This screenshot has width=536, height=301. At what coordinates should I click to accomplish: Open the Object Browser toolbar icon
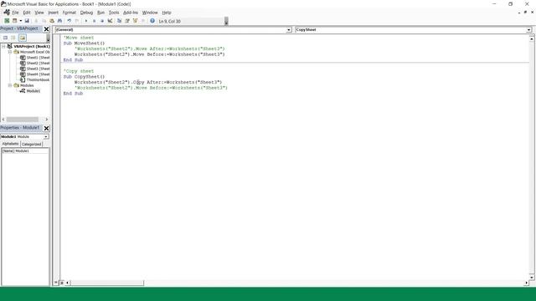tap(135, 21)
